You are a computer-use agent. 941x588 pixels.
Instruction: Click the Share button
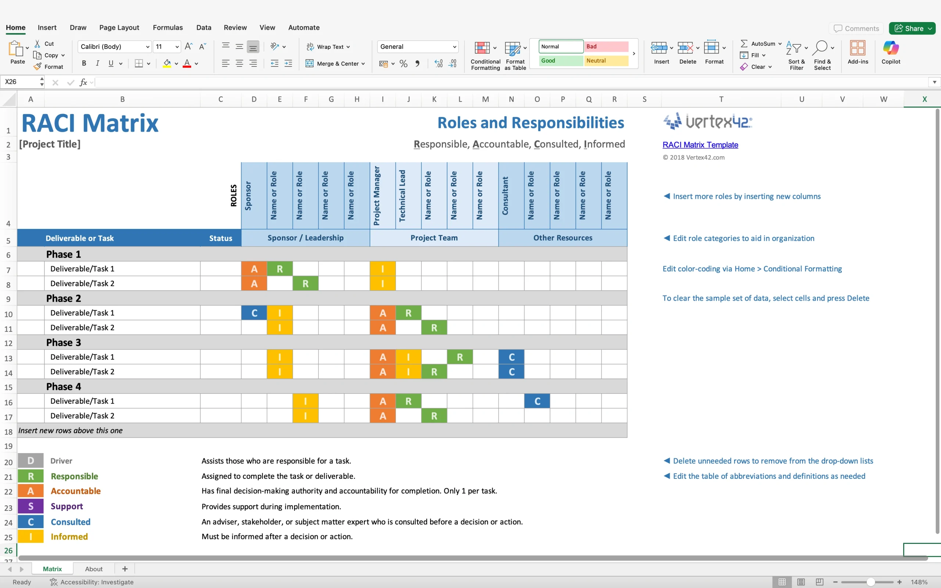[x=912, y=28]
